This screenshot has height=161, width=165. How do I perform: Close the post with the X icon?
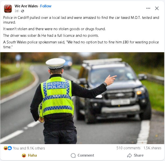[157, 8]
